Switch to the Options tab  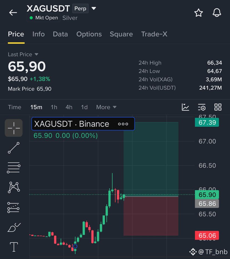click(89, 34)
